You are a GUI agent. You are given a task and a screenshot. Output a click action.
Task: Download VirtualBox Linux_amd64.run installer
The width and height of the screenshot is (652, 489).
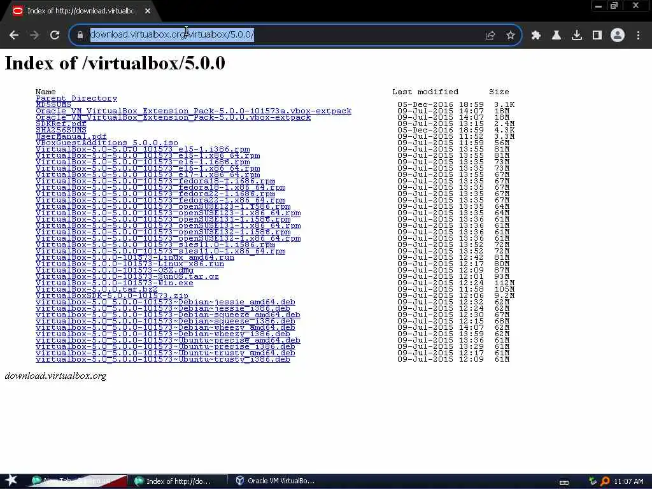coord(135,258)
